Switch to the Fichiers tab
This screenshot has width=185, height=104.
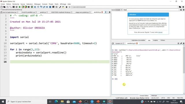[163, 40]
